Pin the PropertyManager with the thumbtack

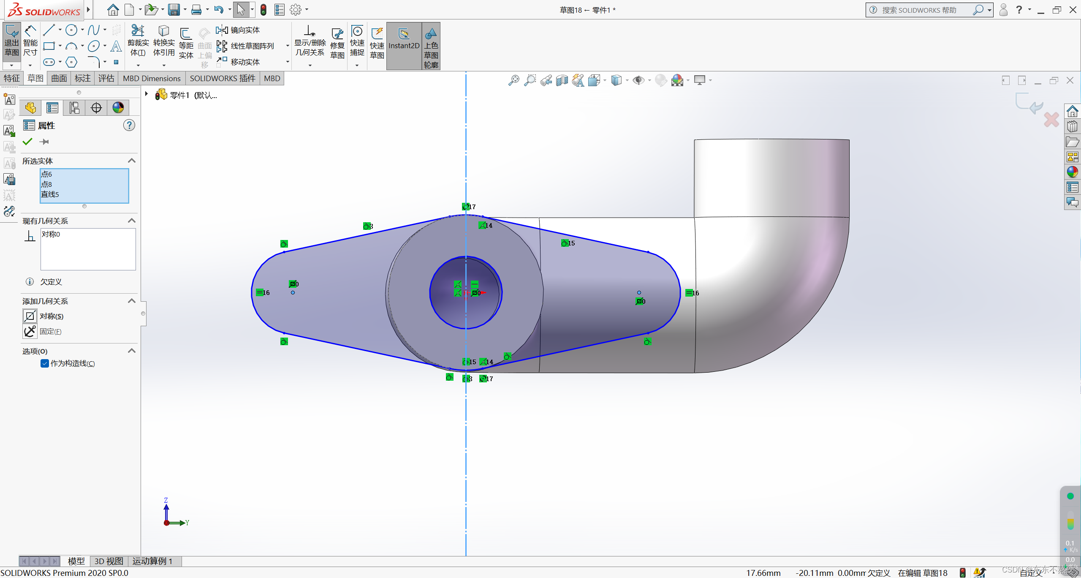coord(44,142)
